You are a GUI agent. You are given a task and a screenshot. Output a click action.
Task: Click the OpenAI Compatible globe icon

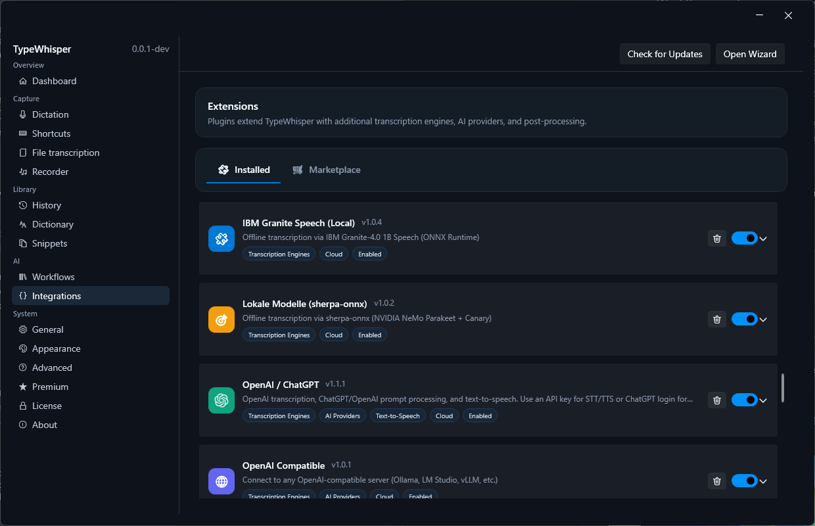click(x=221, y=481)
